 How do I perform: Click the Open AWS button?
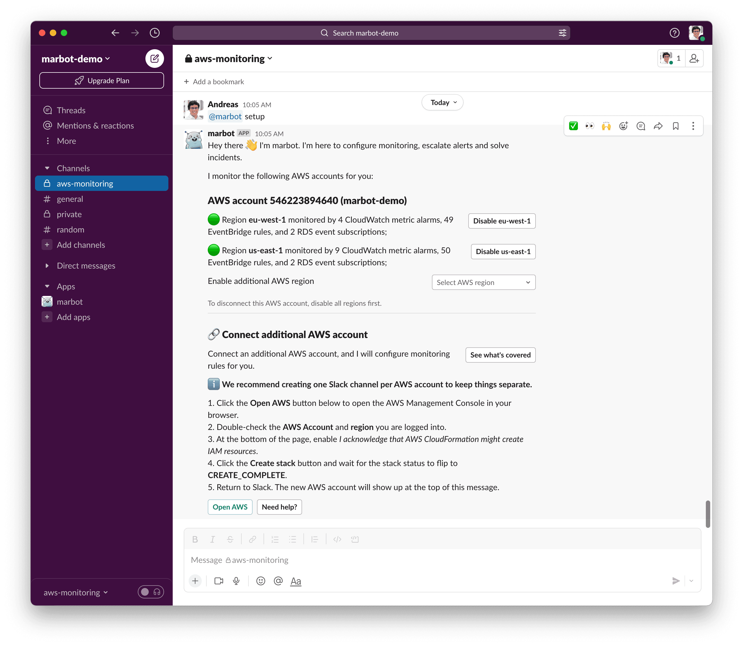point(230,506)
